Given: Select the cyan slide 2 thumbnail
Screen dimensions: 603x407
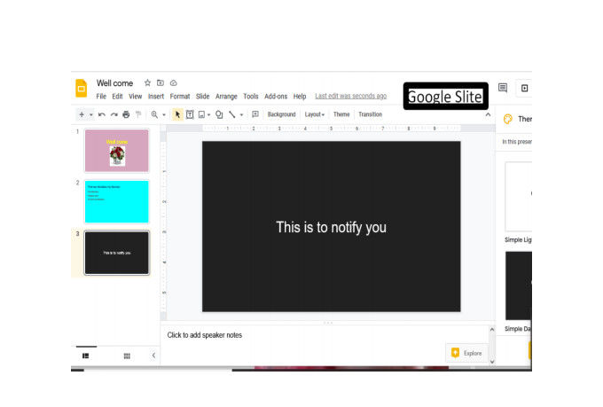Looking at the screenshot, I should click(117, 201).
